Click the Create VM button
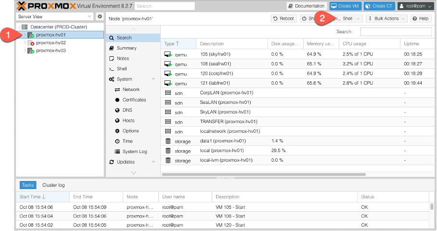The height and width of the screenshot is (231, 437). (345, 6)
